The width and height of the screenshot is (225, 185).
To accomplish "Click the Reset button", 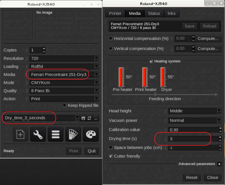I will tap(192, 177).
